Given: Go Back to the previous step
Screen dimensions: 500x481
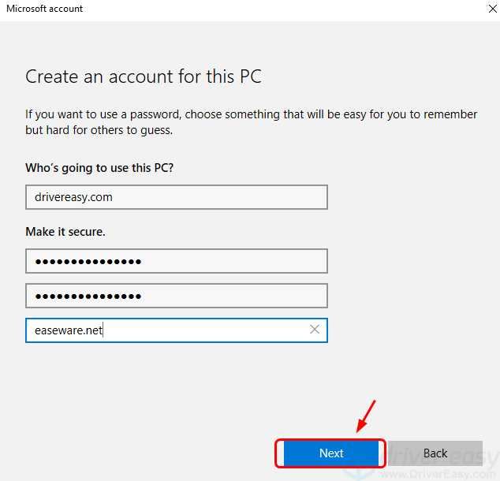Looking at the screenshot, I should coord(435,453).
